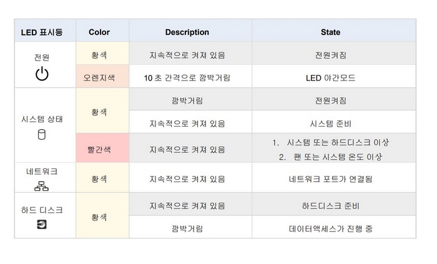The image size is (437, 264).
Task: Select the Description column header
Action: click(187, 32)
